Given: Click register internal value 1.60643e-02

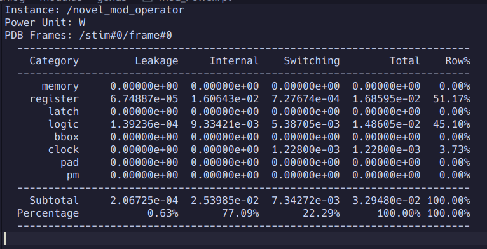Looking at the screenshot, I should point(225,99).
